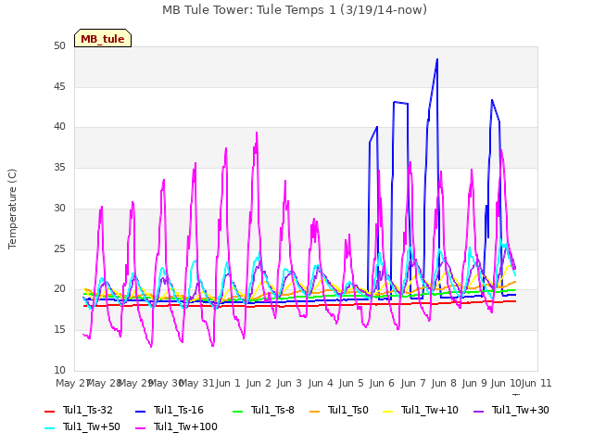Click the Jun 8 x-axis date label
This screenshot has width=593, height=445.
coord(444,383)
